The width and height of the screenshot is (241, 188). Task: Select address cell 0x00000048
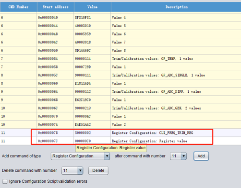pos(55,34)
